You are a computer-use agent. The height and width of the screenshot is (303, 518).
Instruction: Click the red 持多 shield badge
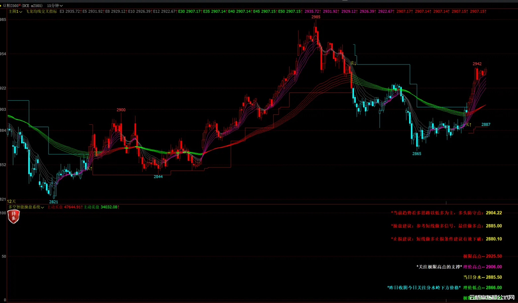coord(14,216)
